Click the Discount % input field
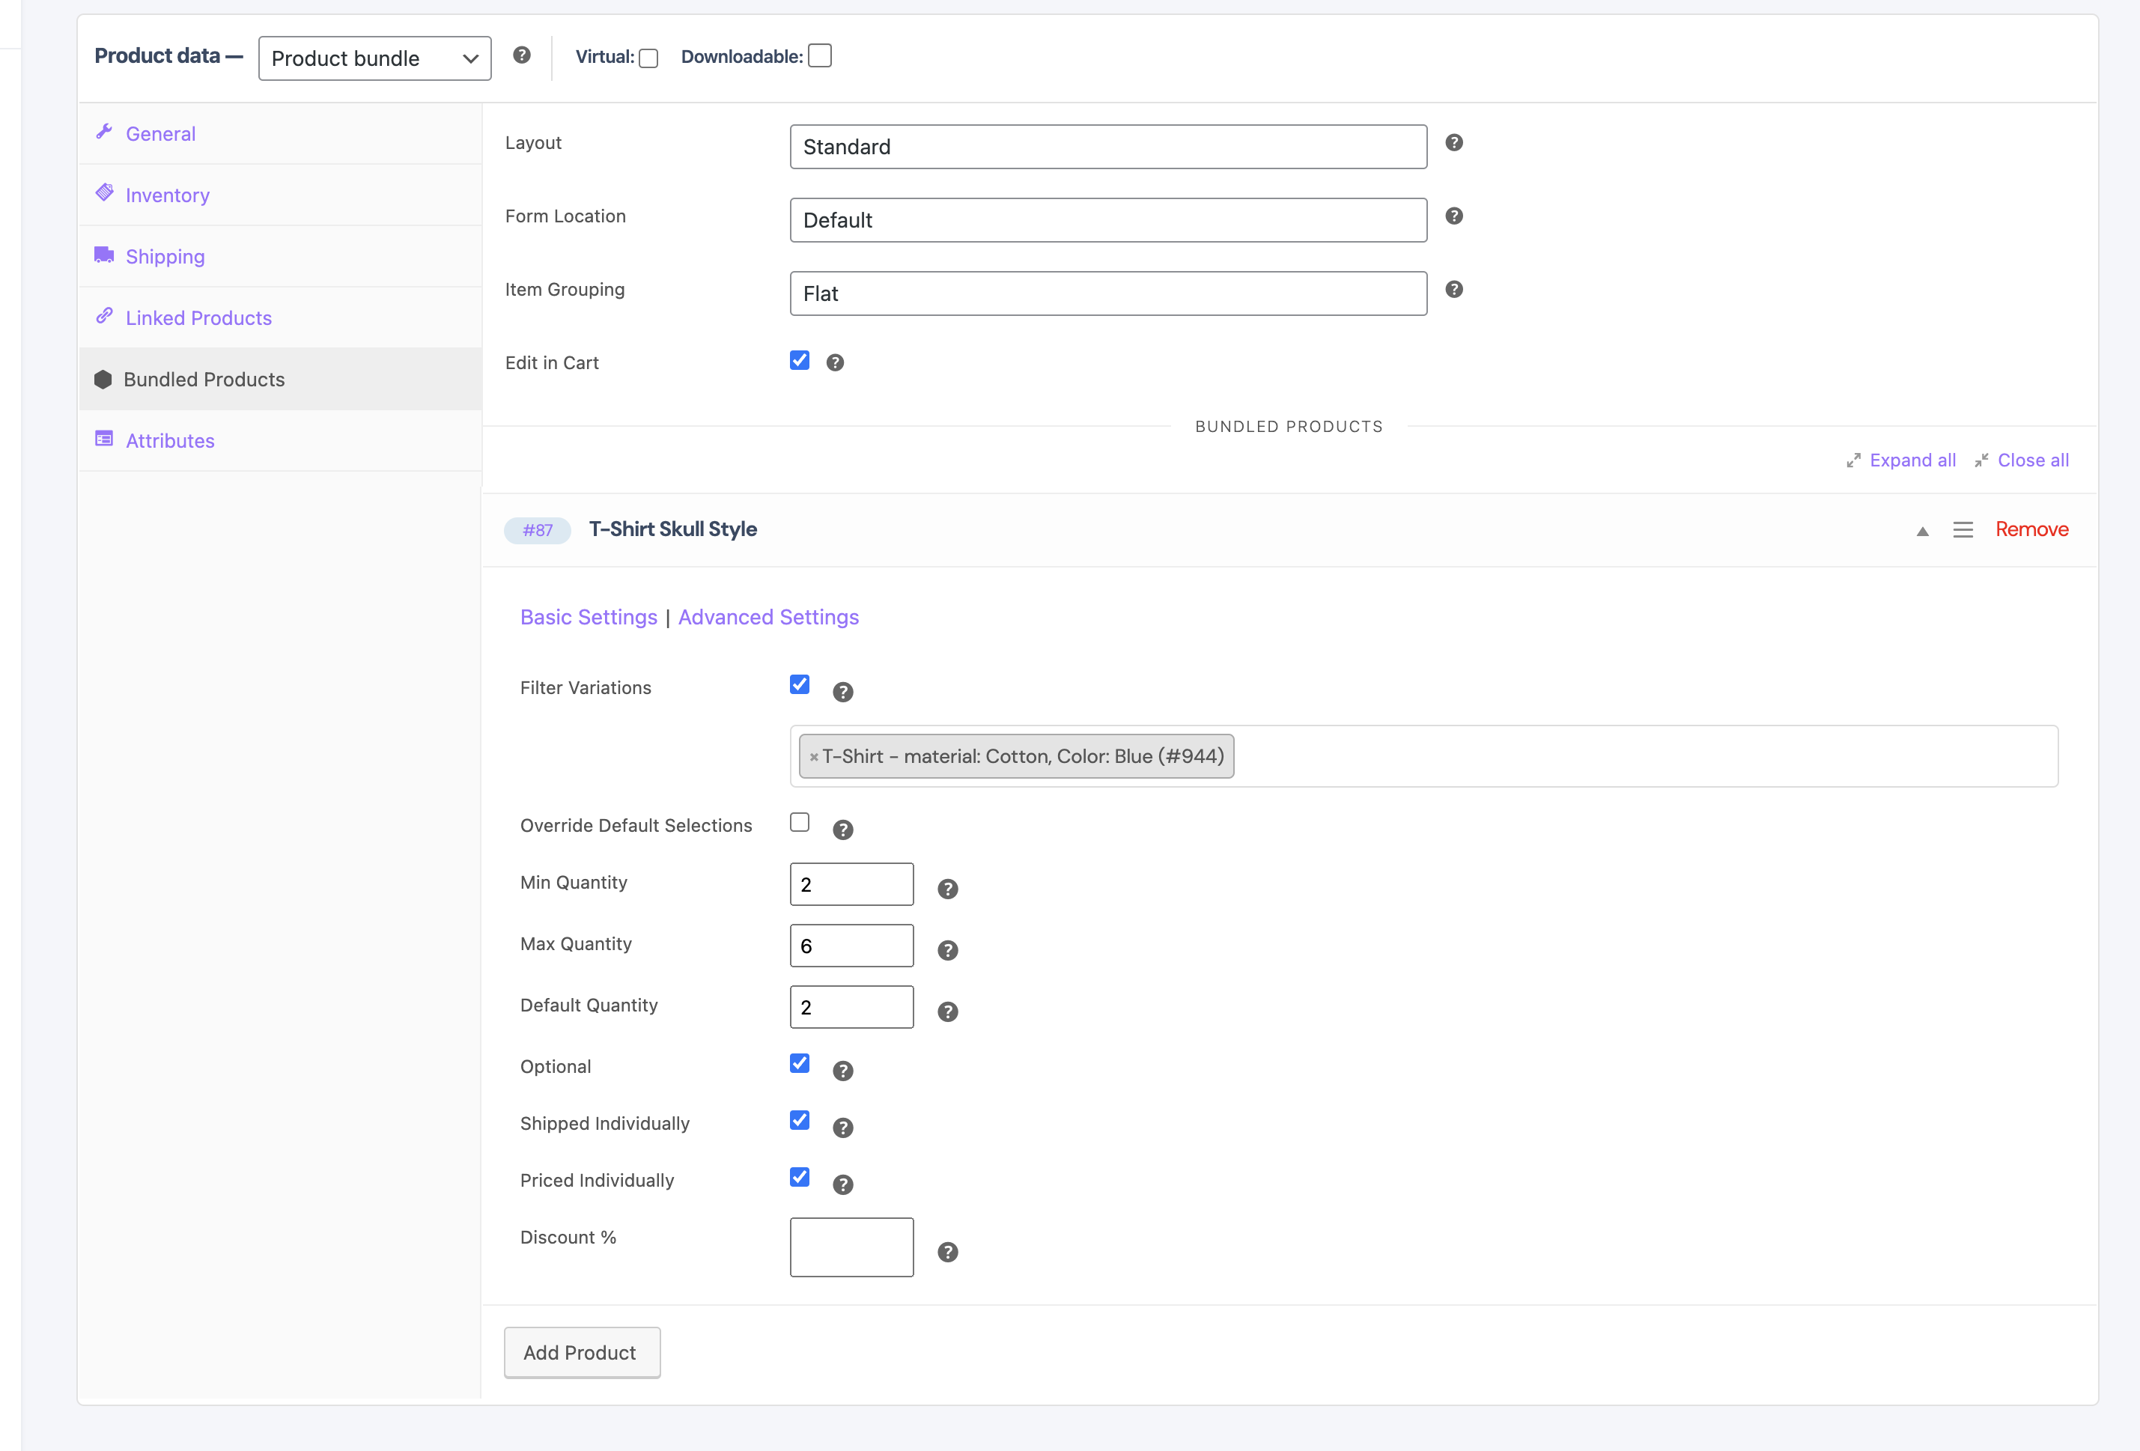The height and width of the screenshot is (1451, 2140). point(852,1247)
